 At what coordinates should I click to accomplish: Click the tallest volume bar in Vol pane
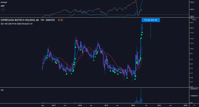141,95
